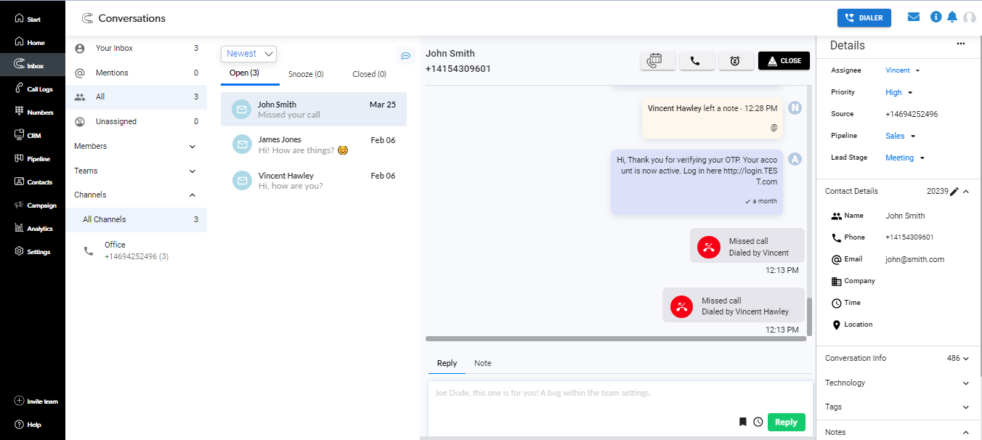Open the mail envelope icon in top bar

pos(914,17)
